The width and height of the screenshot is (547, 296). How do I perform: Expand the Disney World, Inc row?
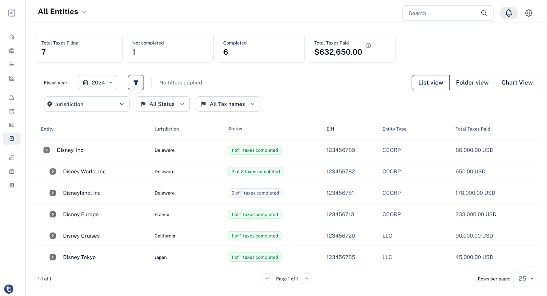(53, 172)
